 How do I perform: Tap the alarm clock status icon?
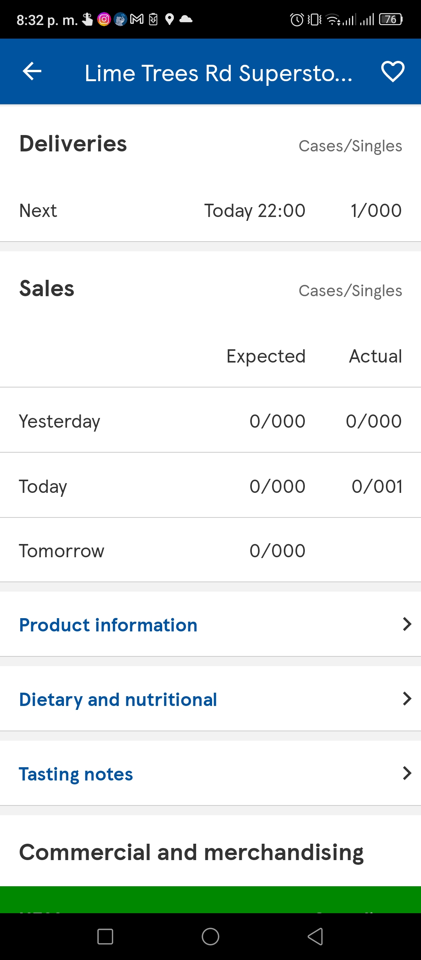pos(297,19)
